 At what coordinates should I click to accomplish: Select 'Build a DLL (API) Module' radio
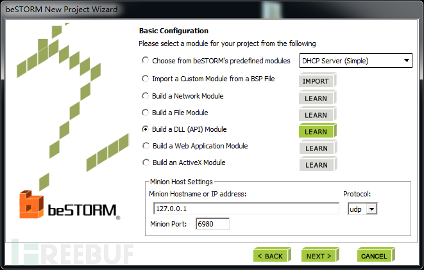[x=146, y=129]
